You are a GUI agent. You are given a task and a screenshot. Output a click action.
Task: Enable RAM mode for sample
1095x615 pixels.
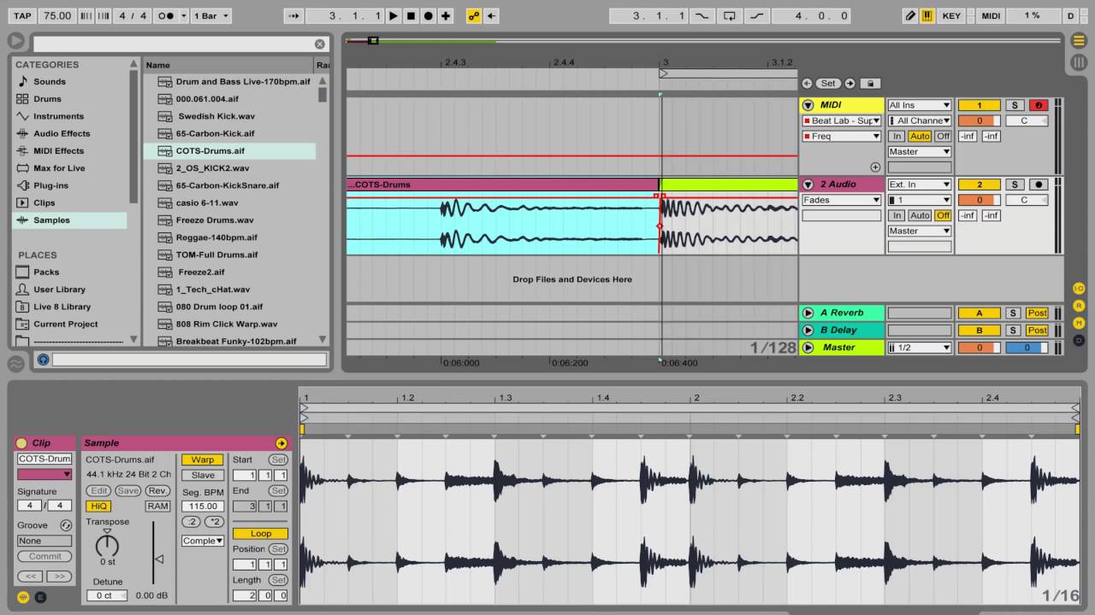[157, 506]
